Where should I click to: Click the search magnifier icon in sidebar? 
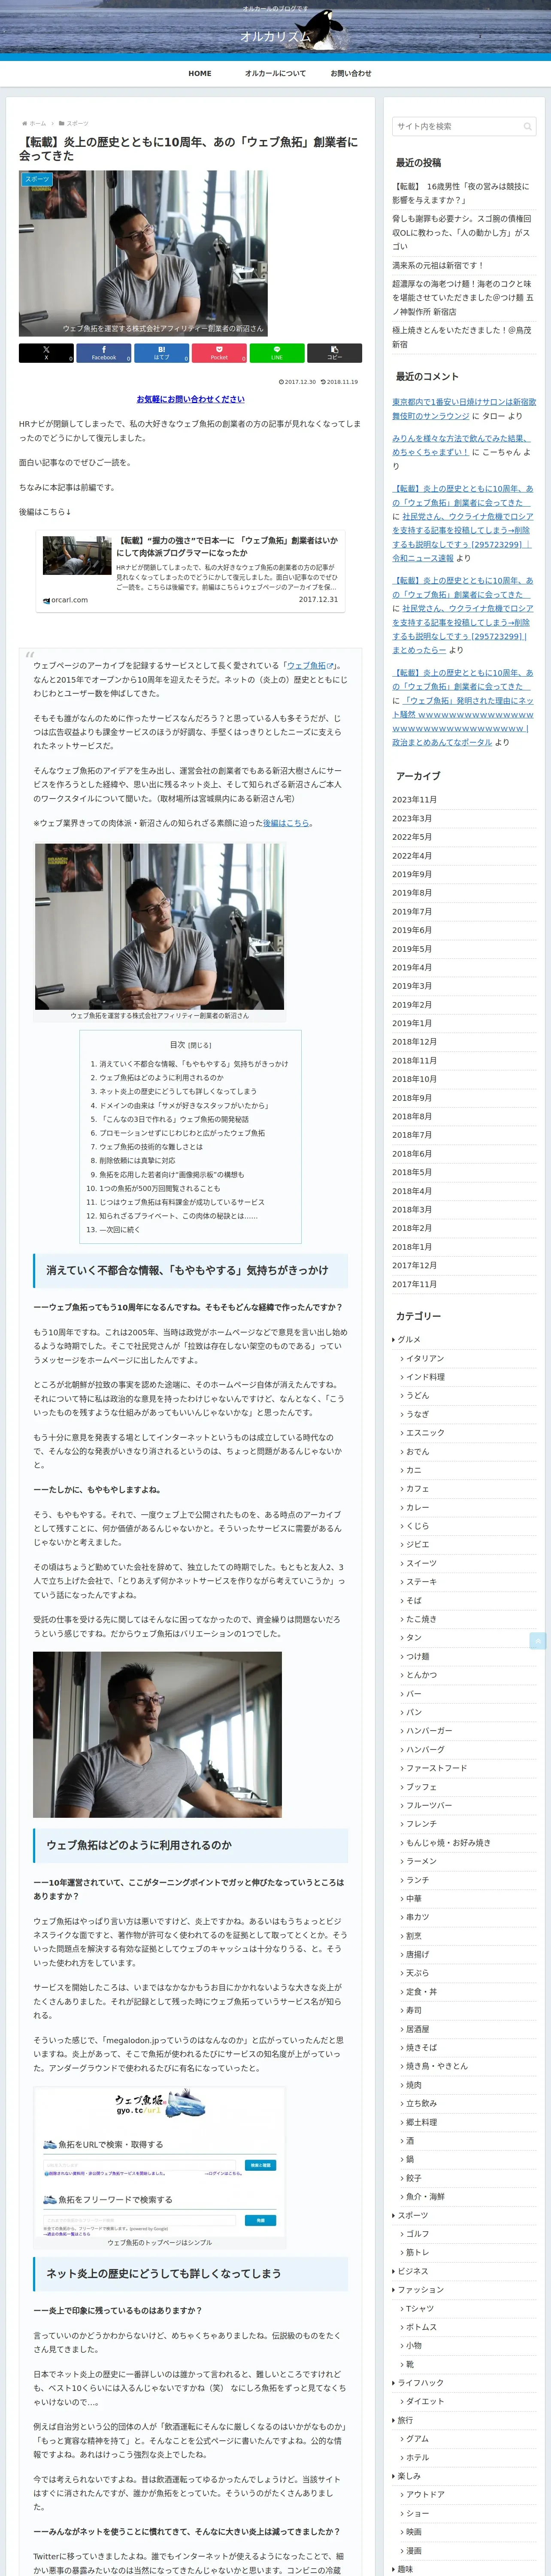527,127
